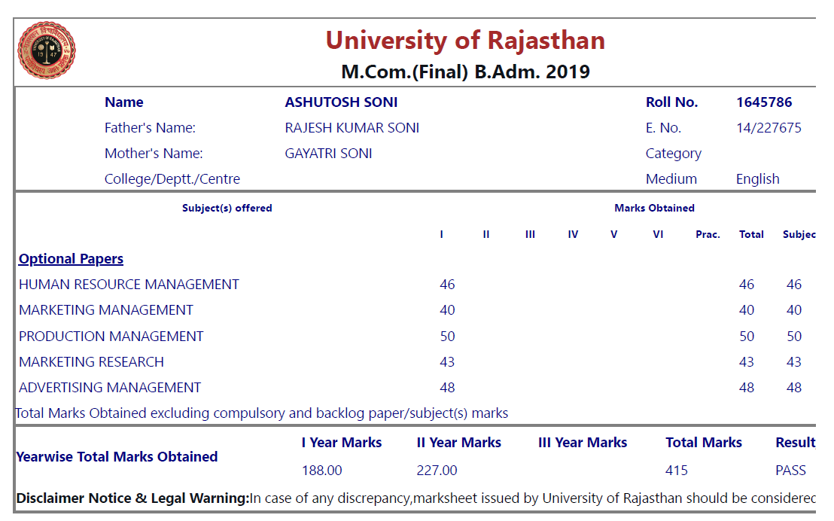Screen dimensions: 834x521
Task: Select the M.Com.(Final) B.Adm. 2019 title
Action: 465,72
